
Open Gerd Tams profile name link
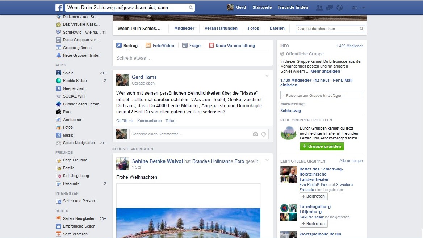pyautogui.click(x=144, y=77)
